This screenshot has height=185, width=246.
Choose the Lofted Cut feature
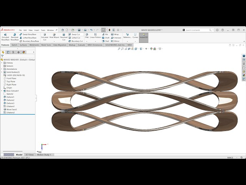(74, 38)
